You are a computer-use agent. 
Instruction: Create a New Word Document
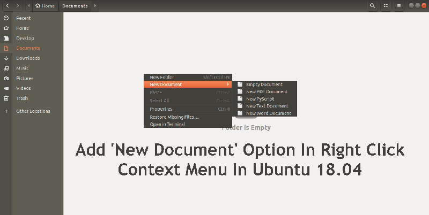264,113
